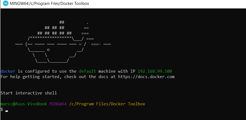Place focus on the blinking terminal cursor

tap(7, 111)
